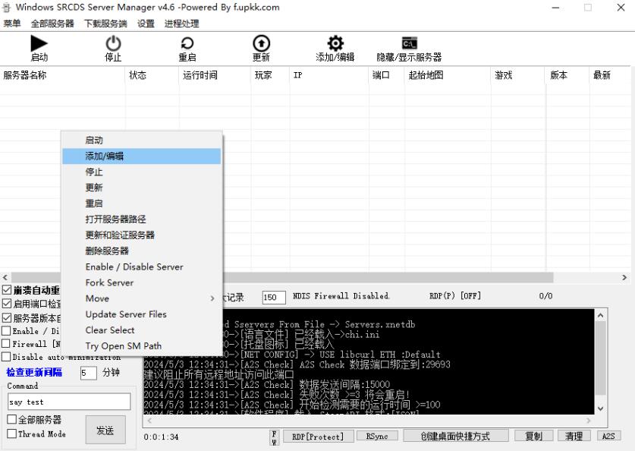Screen dimensions: 635x451
Task: Sort by IP column header
Action: (330, 75)
